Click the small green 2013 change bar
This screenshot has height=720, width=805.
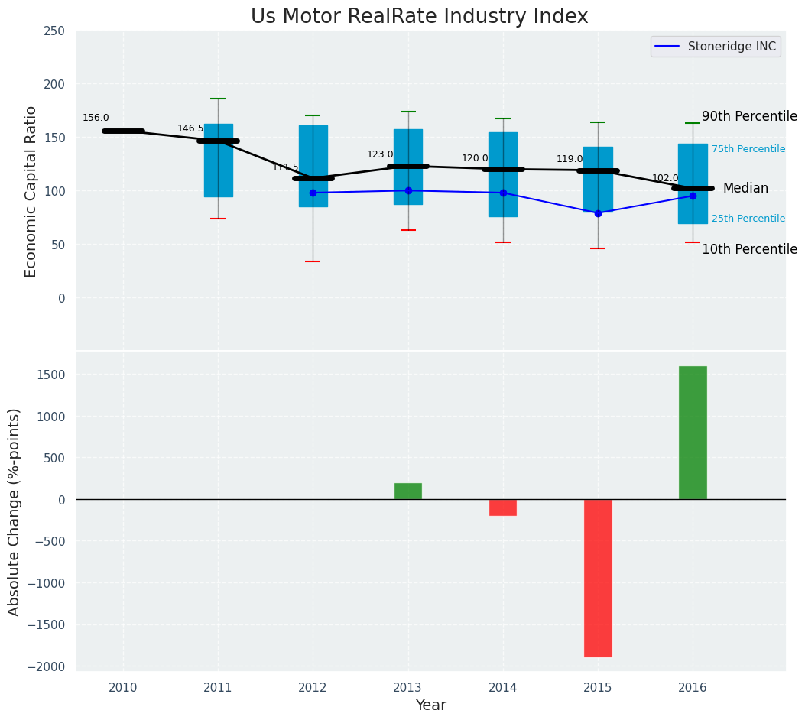[408, 491]
